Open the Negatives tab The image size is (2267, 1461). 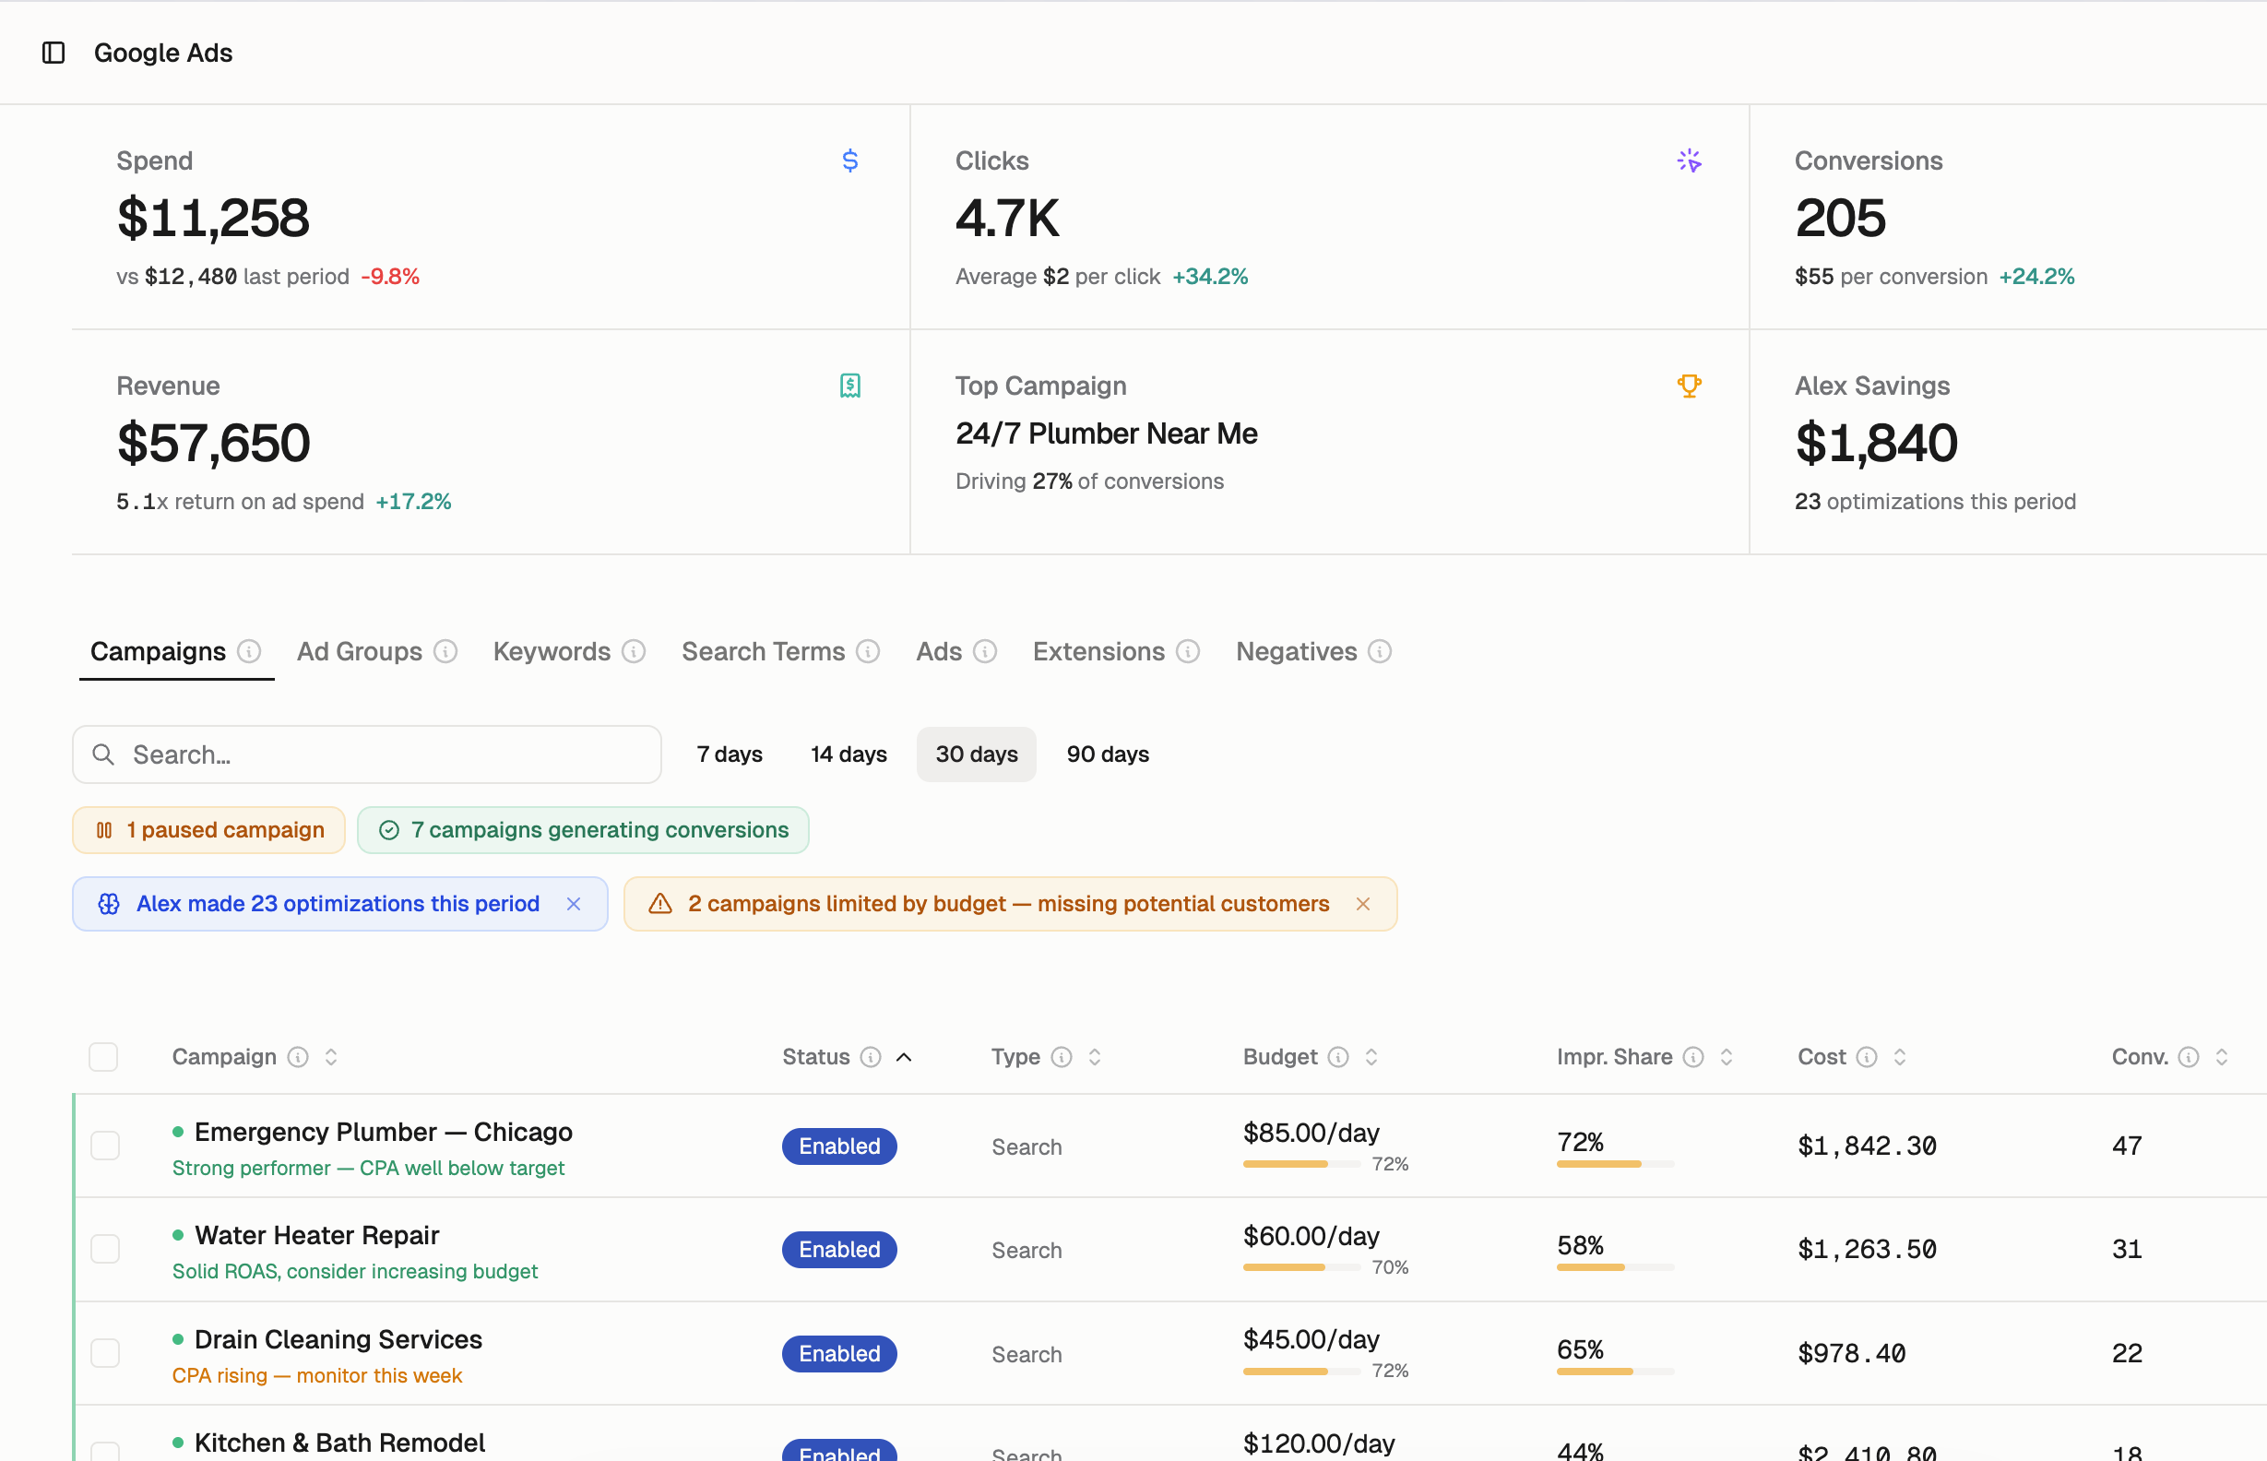1297,651
